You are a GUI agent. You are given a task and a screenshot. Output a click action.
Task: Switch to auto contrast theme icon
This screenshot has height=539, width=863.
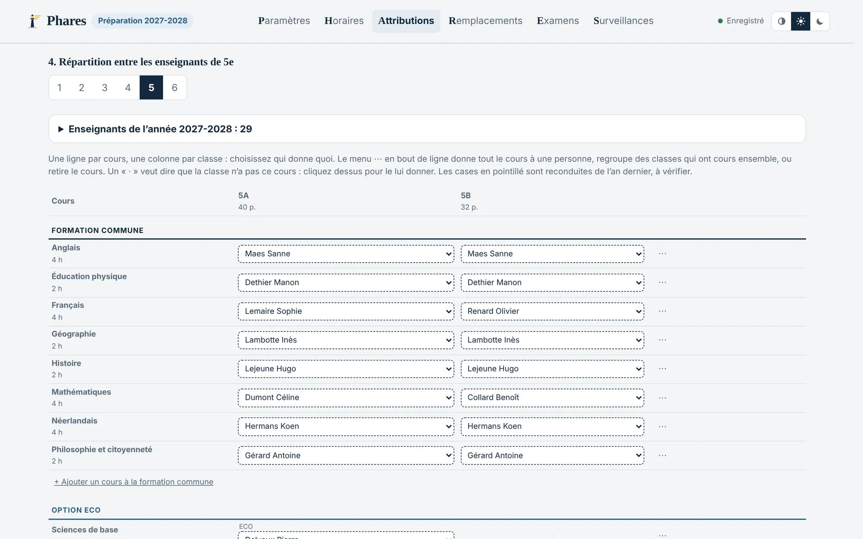click(x=781, y=21)
